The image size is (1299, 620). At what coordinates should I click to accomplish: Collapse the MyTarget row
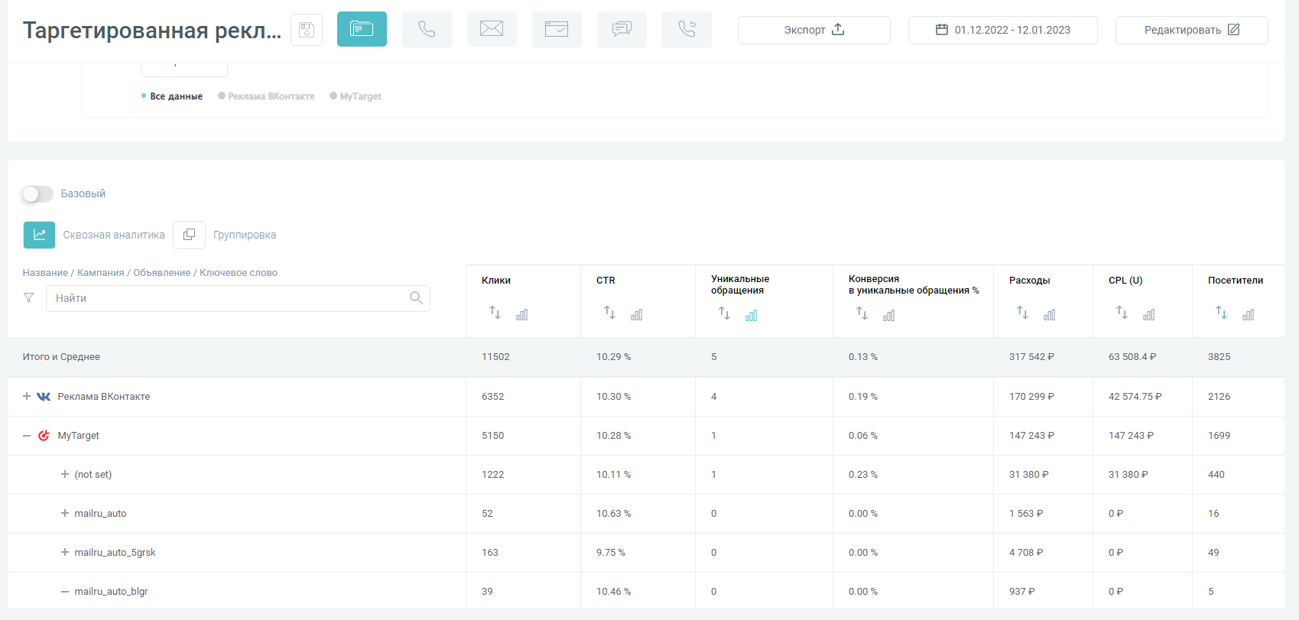pyautogui.click(x=27, y=436)
